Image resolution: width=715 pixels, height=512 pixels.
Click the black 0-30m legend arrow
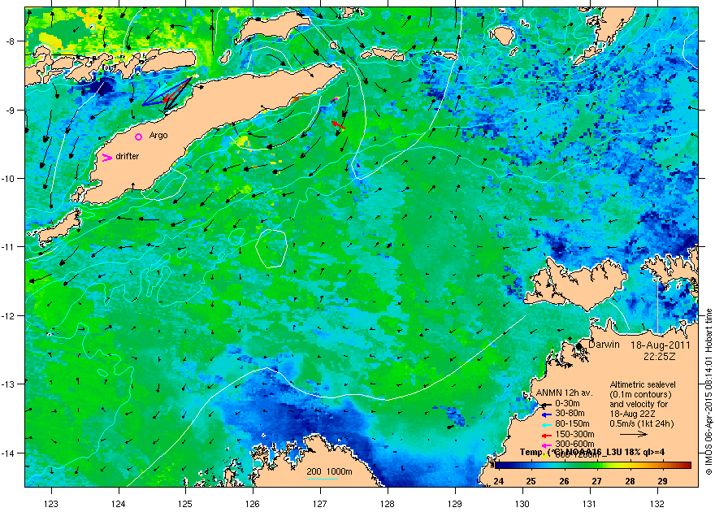point(546,404)
